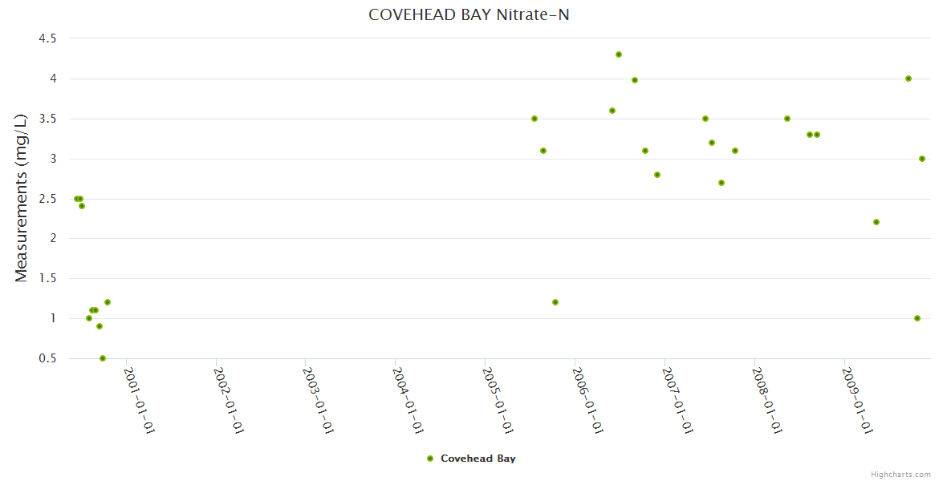Select the highest data point at 4.3 mg/L
Screen dimensions: 939x481
coord(619,55)
